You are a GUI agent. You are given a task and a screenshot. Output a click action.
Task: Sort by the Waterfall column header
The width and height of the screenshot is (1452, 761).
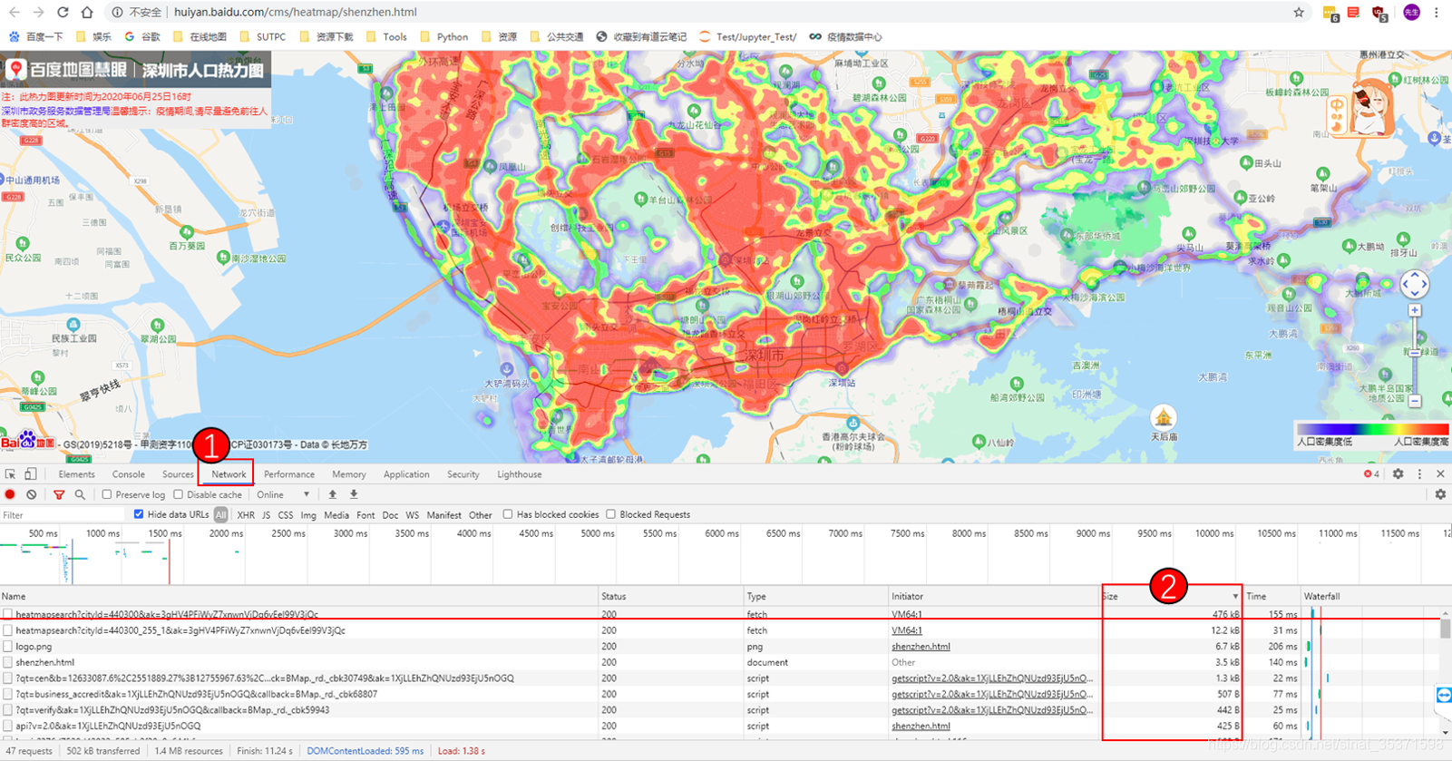coord(1369,596)
